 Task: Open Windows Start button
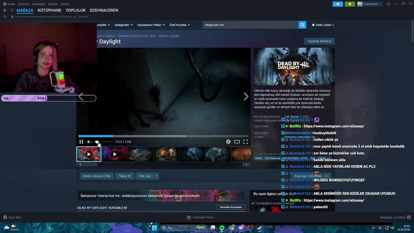[154, 228]
